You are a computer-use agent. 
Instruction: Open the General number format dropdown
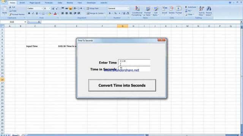128,8
